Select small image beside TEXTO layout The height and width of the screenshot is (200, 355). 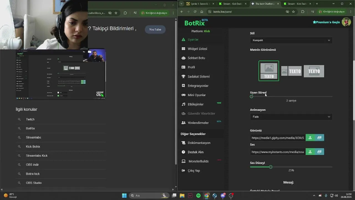[x=291, y=71]
